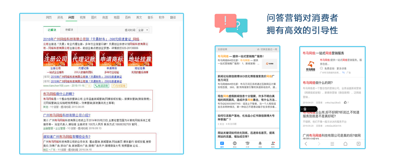403x168 pixels.
Task: Click the thumbs-up like icon
Action: pos(345,102)
